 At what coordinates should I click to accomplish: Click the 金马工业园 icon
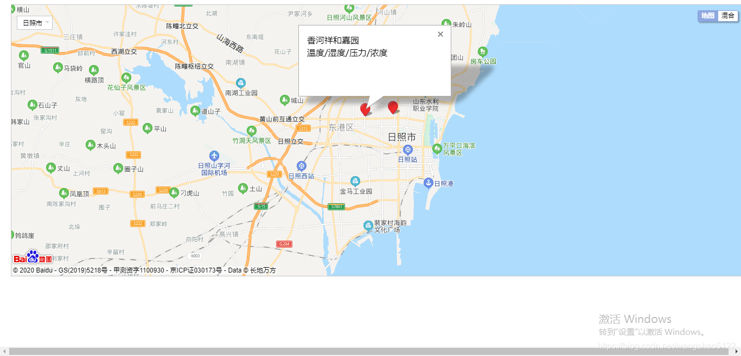pyautogui.click(x=355, y=181)
